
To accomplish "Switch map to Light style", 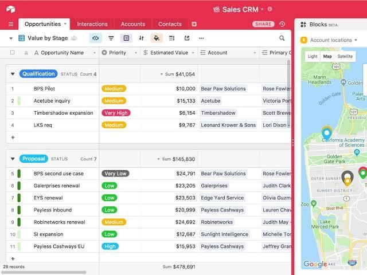I will (313, 56).
